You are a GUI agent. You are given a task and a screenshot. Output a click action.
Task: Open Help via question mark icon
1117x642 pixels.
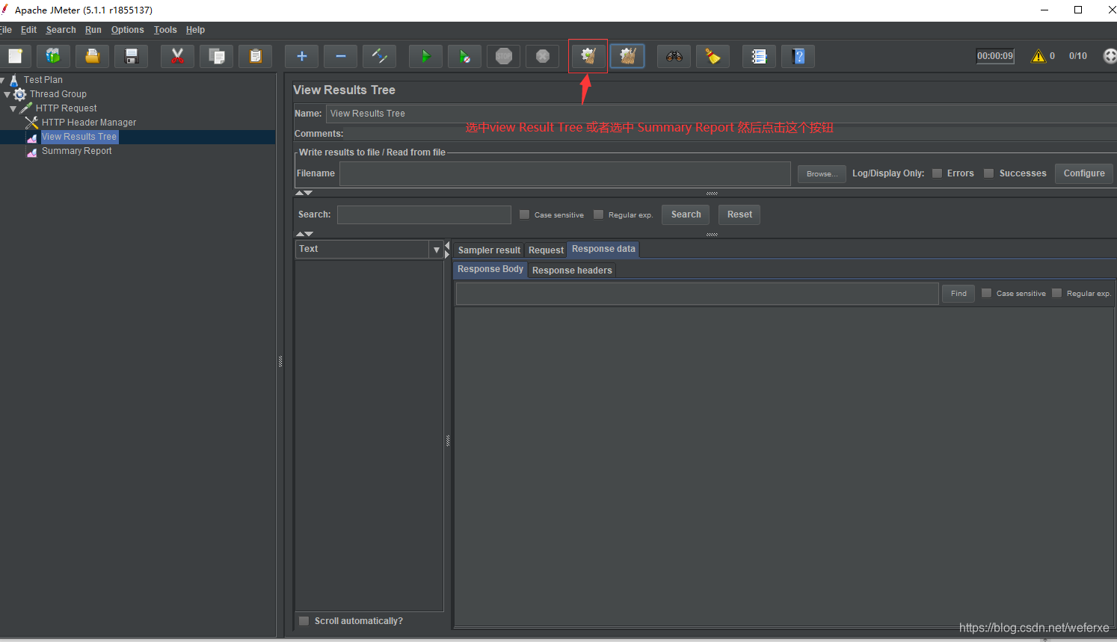[x=798, y=56]
